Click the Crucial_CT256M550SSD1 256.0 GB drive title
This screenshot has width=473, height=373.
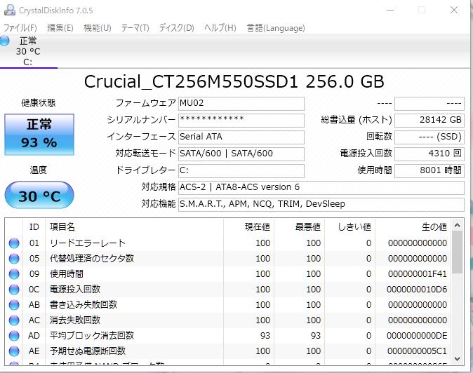pyautogui.click(x=234, y=81)
